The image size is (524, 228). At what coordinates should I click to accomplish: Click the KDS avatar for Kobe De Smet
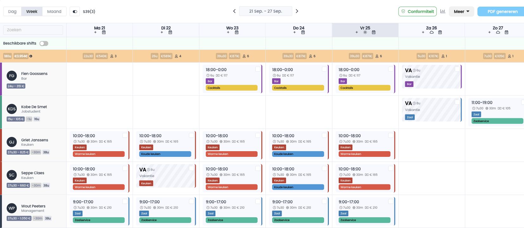[x=12, y=109]
